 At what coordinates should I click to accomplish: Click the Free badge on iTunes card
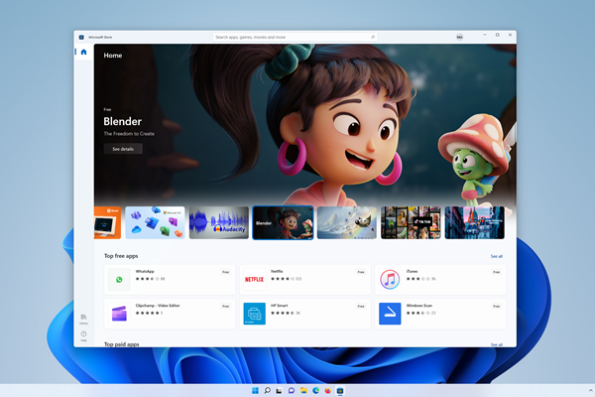[497, 272]
